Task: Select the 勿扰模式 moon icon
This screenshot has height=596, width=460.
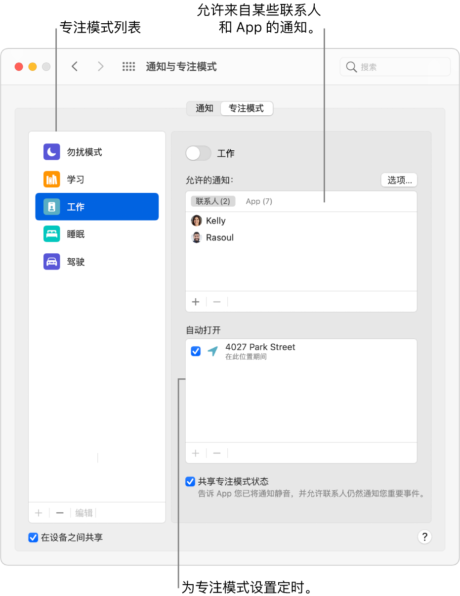Action: [x=51, y=152]
